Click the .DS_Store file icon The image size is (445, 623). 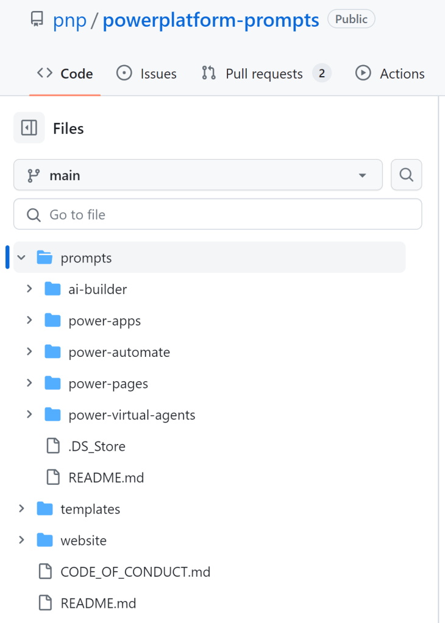click(x=54, y=446)
